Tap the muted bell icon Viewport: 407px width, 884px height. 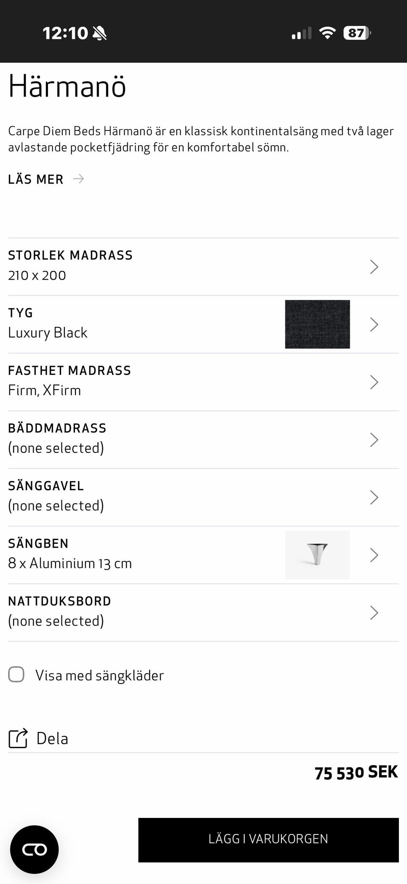pyautogui.click(x=100, y=33)
